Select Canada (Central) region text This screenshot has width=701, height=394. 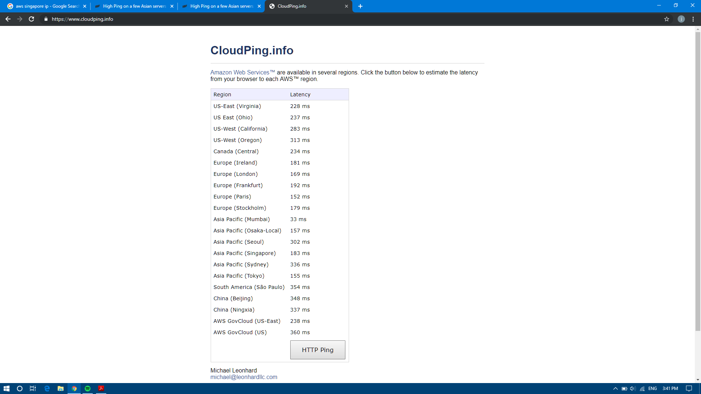(x=236, y=151)
